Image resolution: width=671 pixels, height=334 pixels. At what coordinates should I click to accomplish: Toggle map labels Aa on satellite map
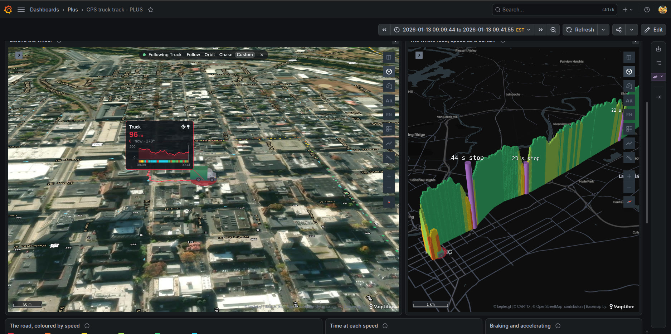point(389,101)
